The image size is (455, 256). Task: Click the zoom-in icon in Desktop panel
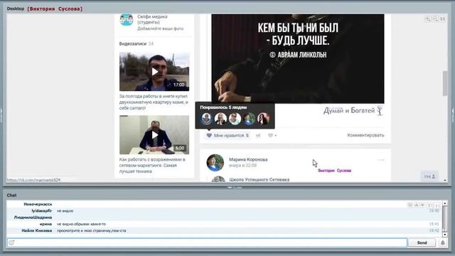pyautogui.click(x=428, y=19)
